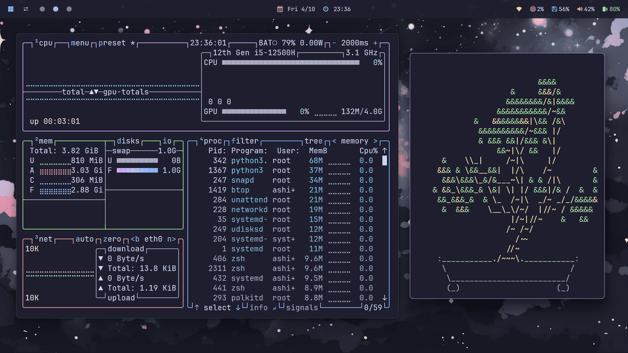Toggle zero in the net panel
The height and width of the screenshot is (353, 628).
click(x=112, y=239)
